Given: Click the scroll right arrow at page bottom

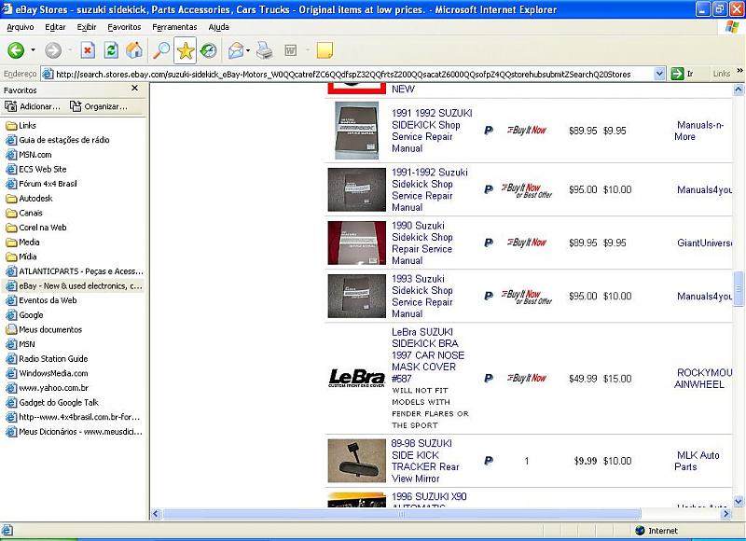Looking at the screenshot, I should [725, 514].
